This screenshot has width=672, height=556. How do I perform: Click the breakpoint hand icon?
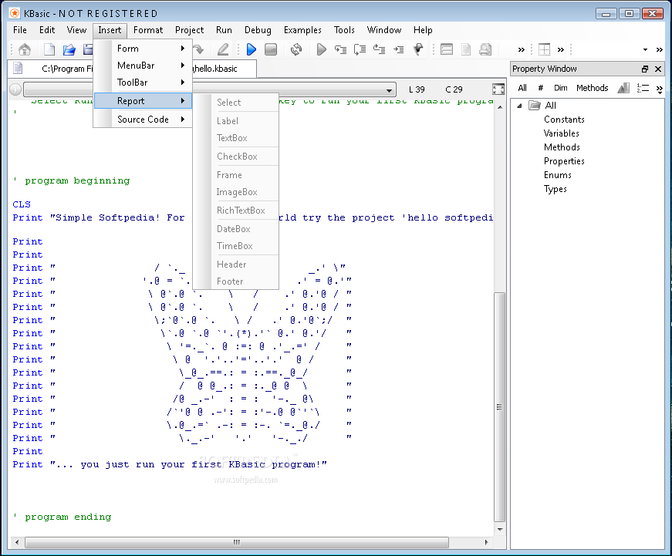tap(418, 49)
